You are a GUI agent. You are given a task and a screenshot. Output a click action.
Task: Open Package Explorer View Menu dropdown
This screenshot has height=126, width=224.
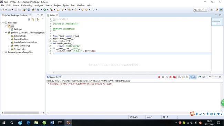pos(43,19)
